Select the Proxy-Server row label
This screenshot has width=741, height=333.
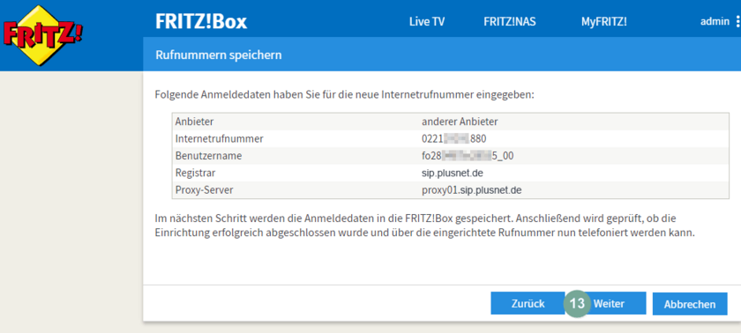point(204,190)
